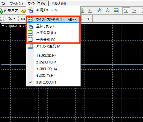
Task: Toggle the chart shift icon
Action: pos(134,11)
